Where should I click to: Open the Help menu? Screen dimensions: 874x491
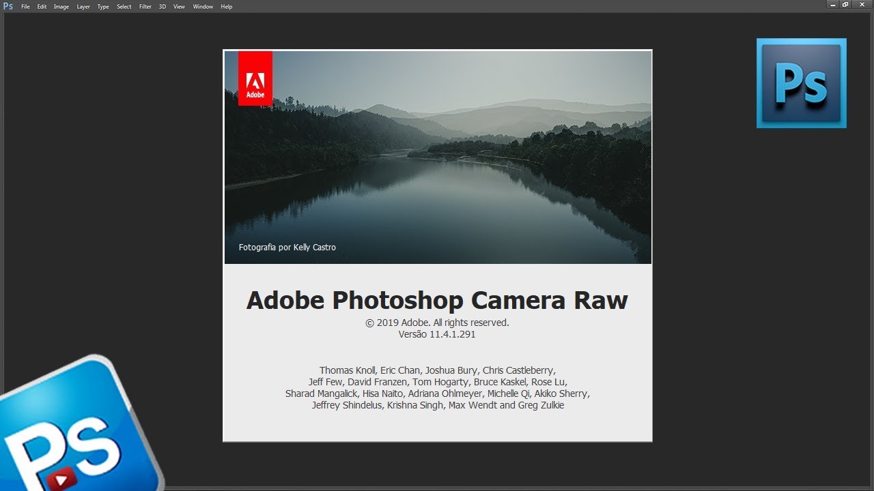coord(227,6)
